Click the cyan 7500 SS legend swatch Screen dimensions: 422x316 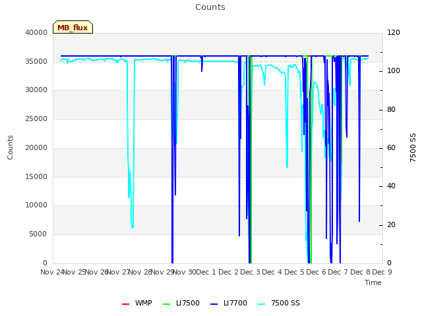(262, 304)
